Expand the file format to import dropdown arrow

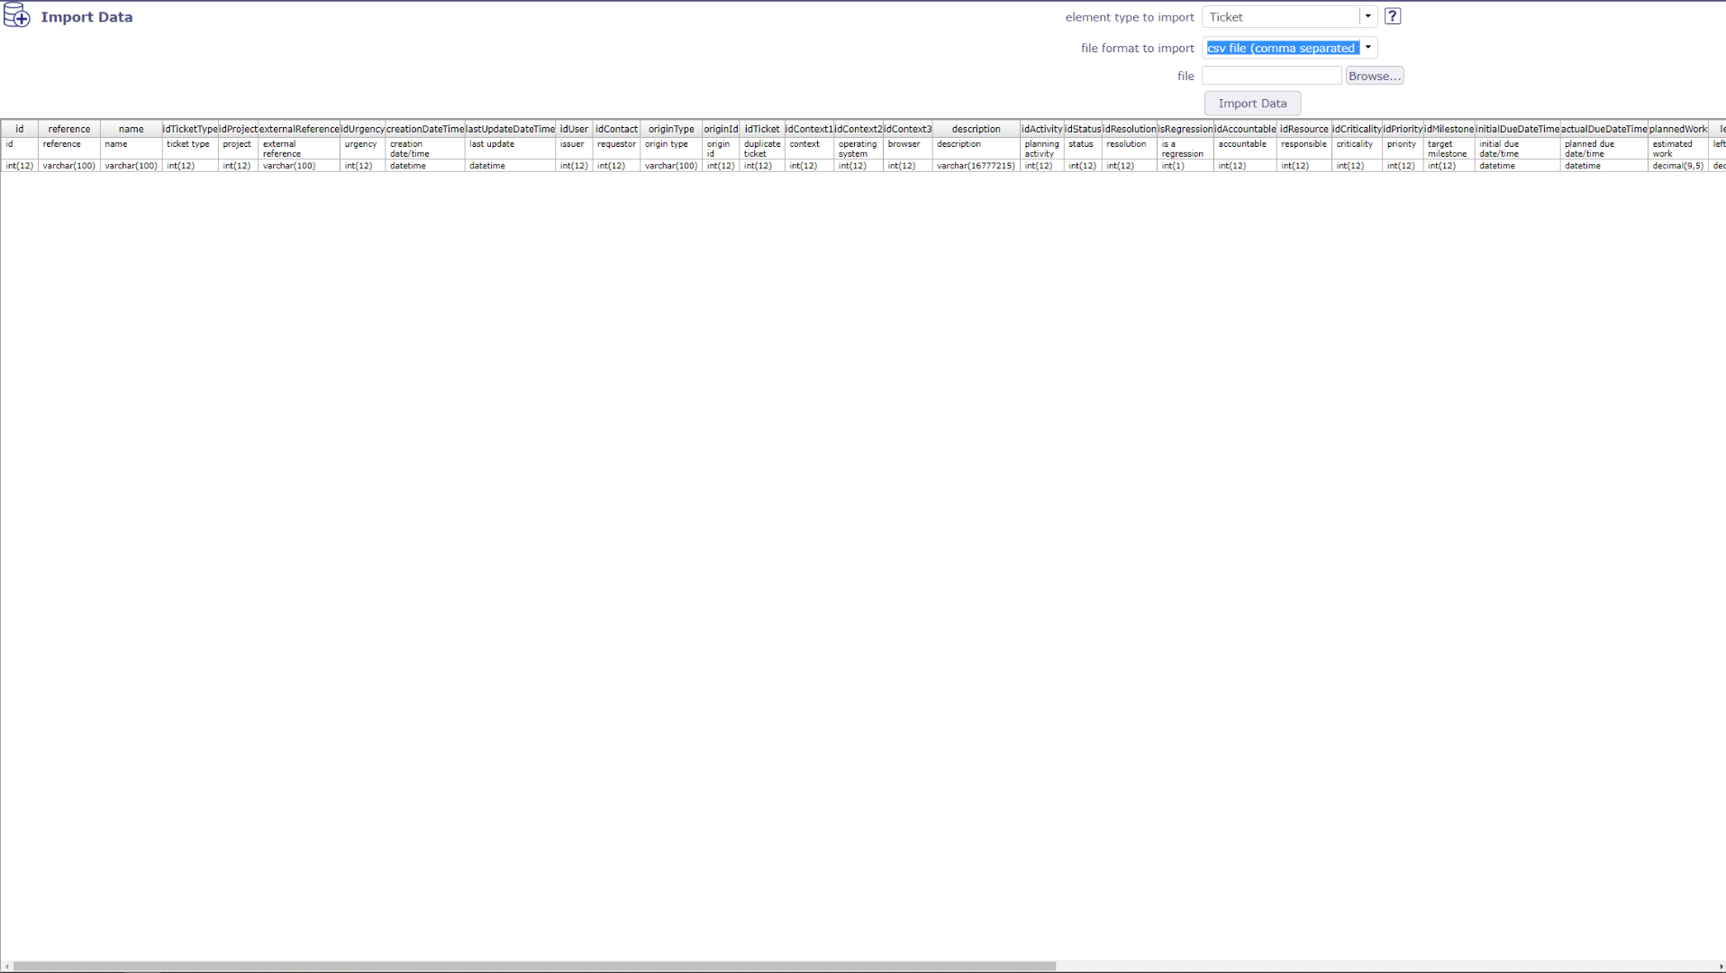[1367, 48]
